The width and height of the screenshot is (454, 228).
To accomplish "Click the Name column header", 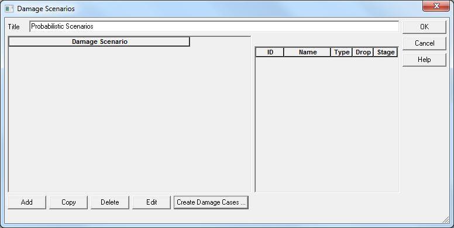I will point(307,52).
